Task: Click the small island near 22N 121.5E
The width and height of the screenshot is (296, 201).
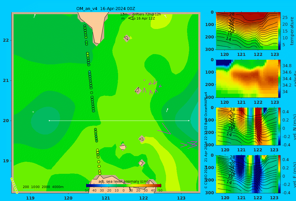Action: coord(126,38)
